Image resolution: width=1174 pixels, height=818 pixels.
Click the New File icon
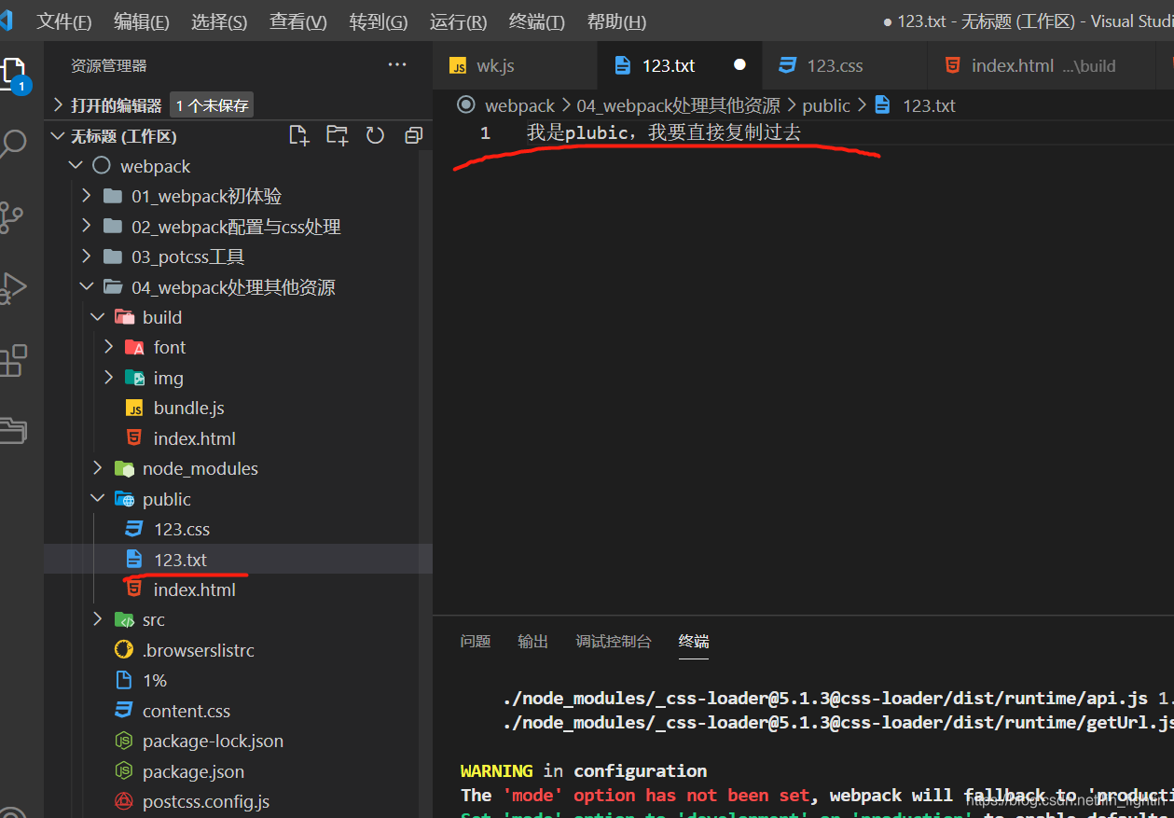[x=299, y=136]
